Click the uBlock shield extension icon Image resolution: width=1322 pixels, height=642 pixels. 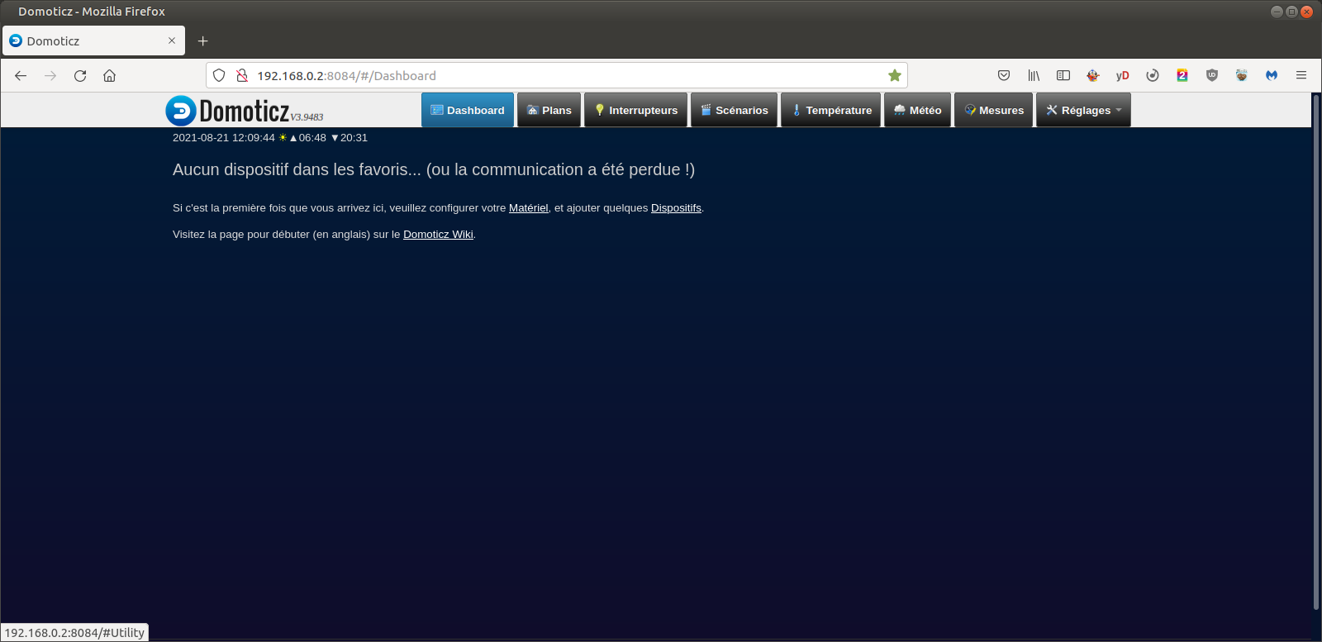tap(1212, 75)
